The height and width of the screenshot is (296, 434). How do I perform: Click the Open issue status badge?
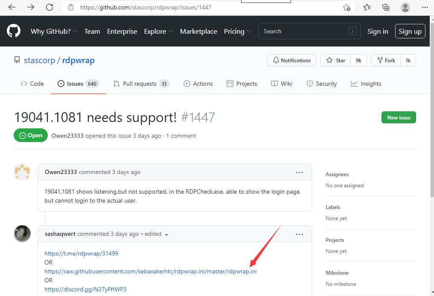click(31, 135)
